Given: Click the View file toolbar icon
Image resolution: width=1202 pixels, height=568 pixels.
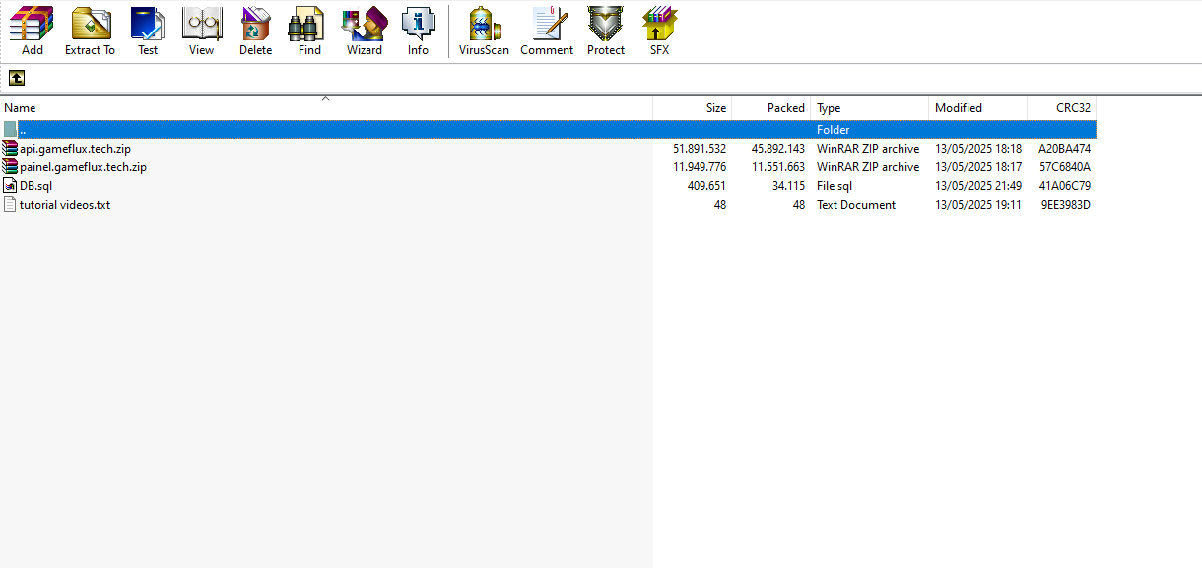Looking at the screenshot, I should [x=201, y=30].
